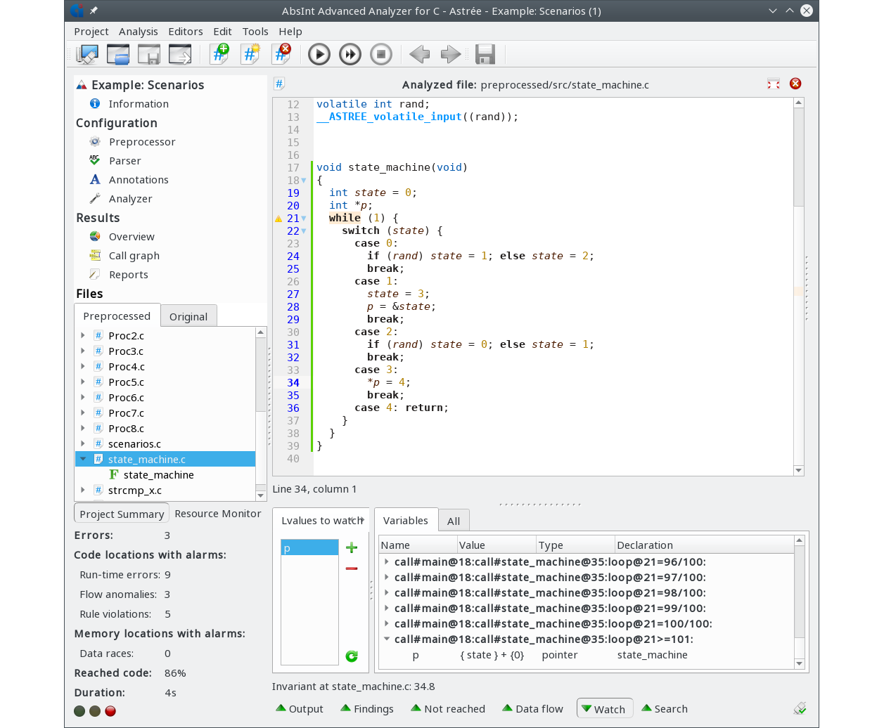Open the Parser configuration

pyautogui.click(x=125, y=161)
